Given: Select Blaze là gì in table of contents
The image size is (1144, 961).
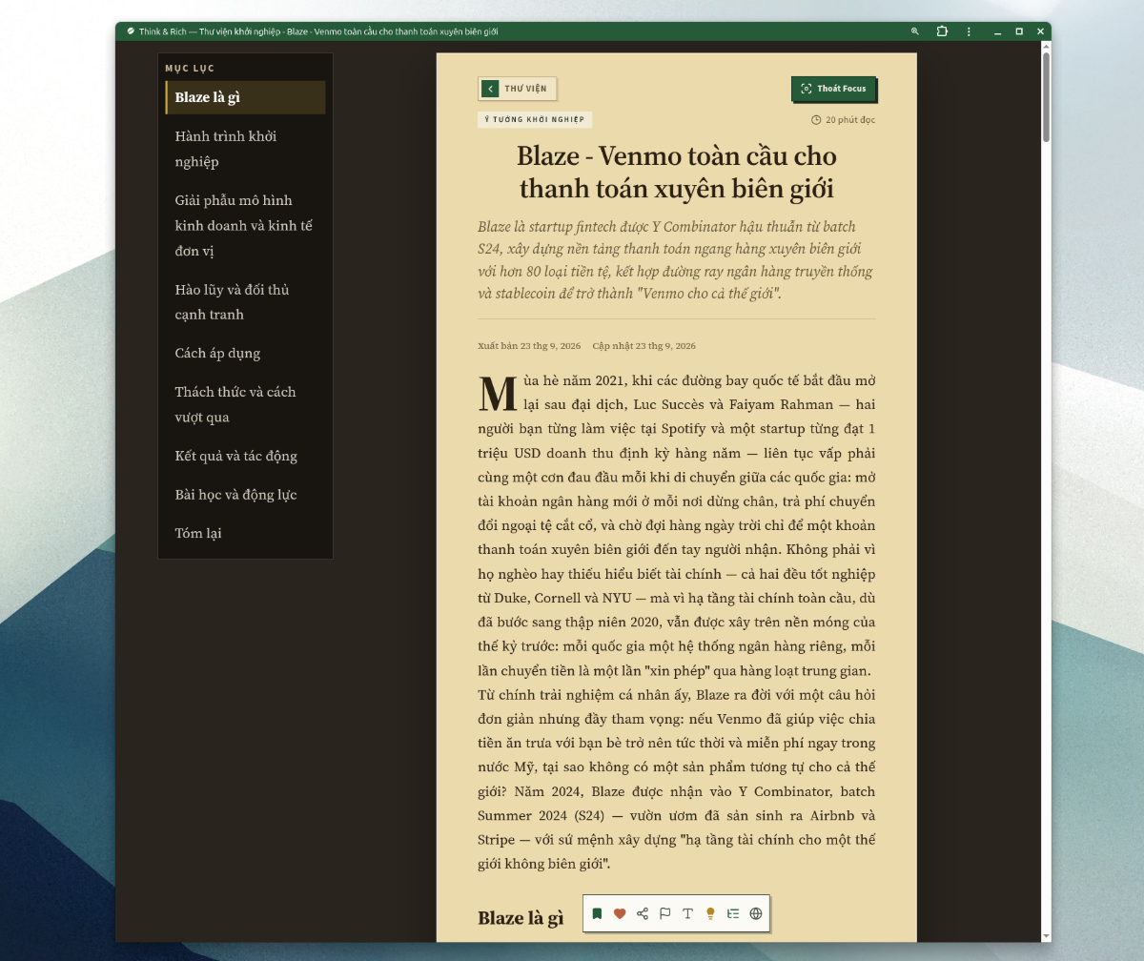Looking at the screenshot, I should [245, 98].
